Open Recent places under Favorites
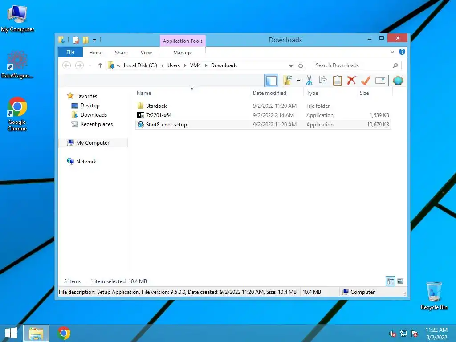This screenshot has width=456, height=342. tap(96, 124)
